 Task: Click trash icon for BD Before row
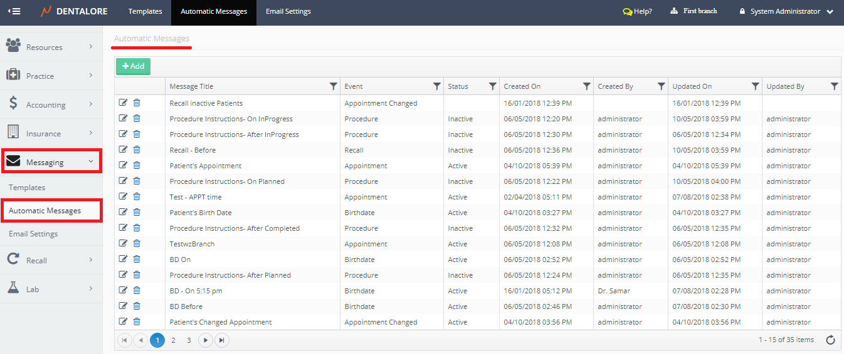click(137, 306)
